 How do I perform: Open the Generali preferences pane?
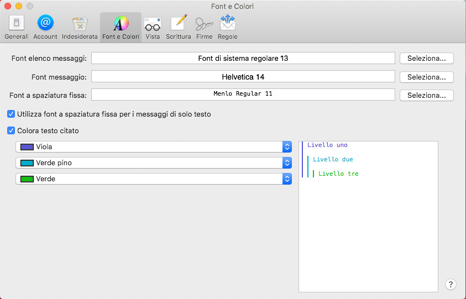coord(17,27)
